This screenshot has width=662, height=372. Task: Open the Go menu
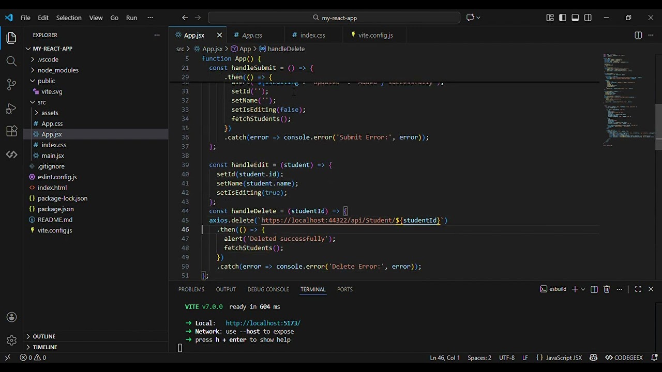[114, 18]
